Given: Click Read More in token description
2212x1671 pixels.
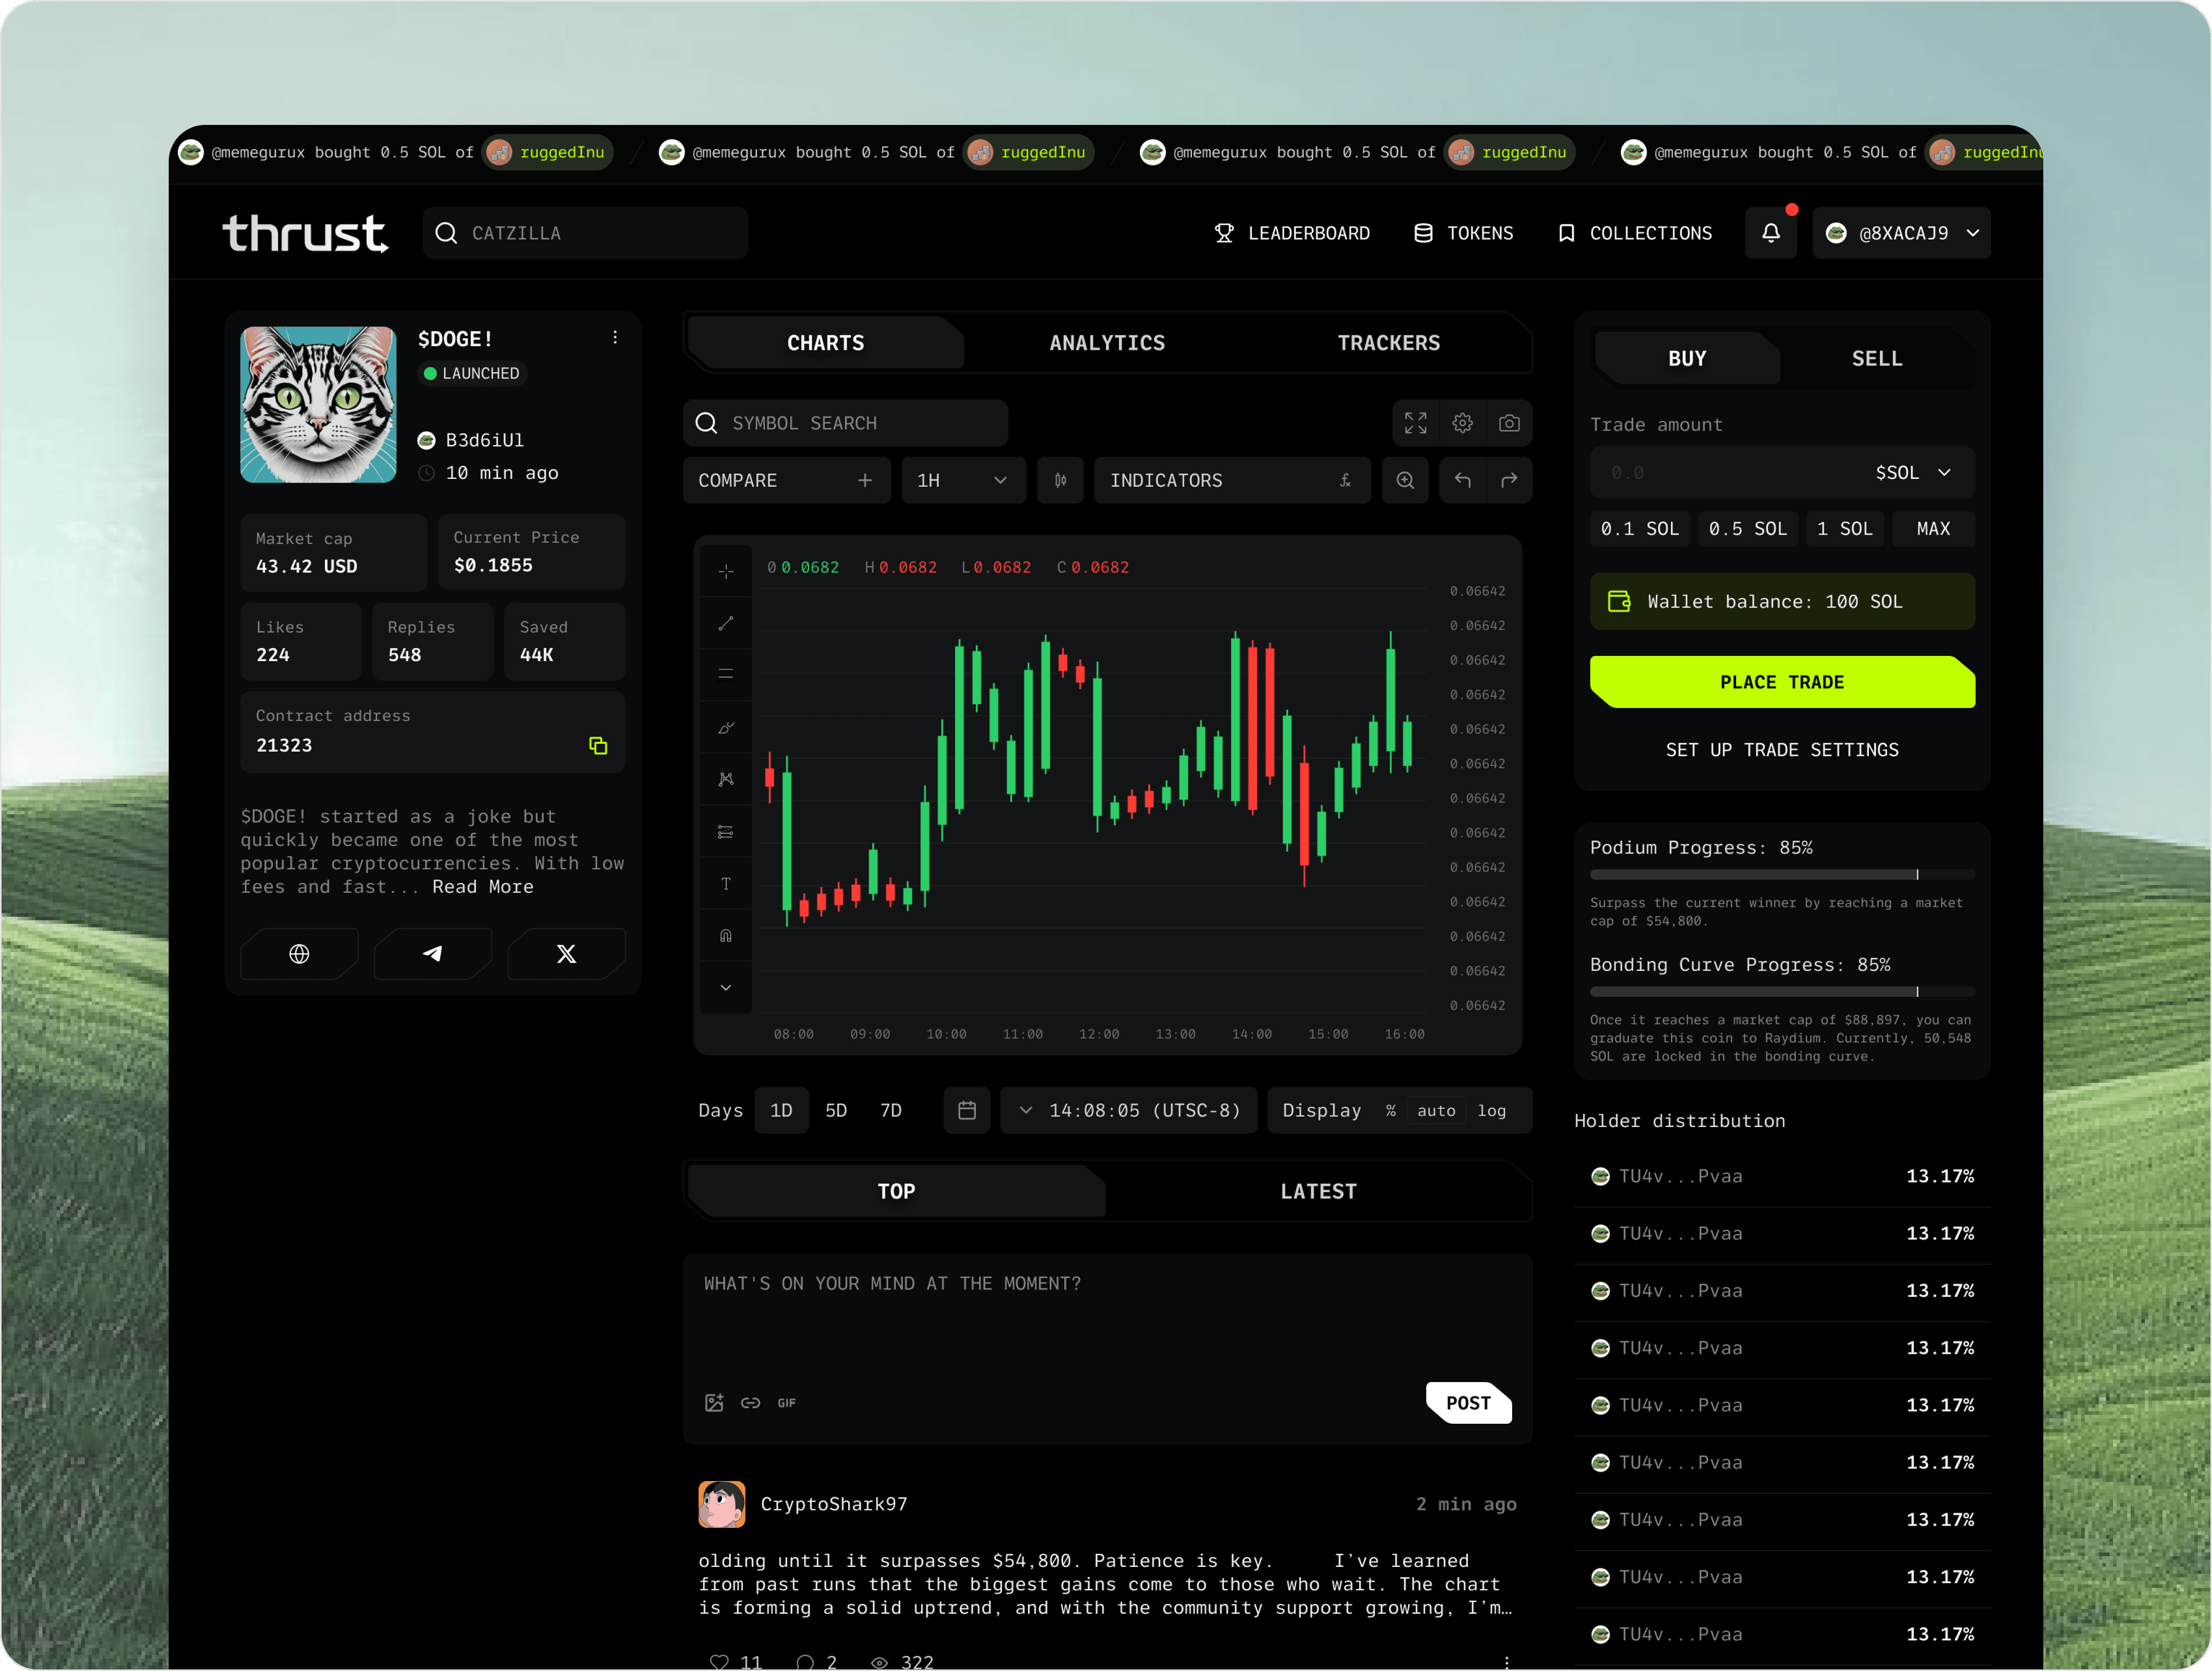Looking at the screenshot, I should point(483,887).
